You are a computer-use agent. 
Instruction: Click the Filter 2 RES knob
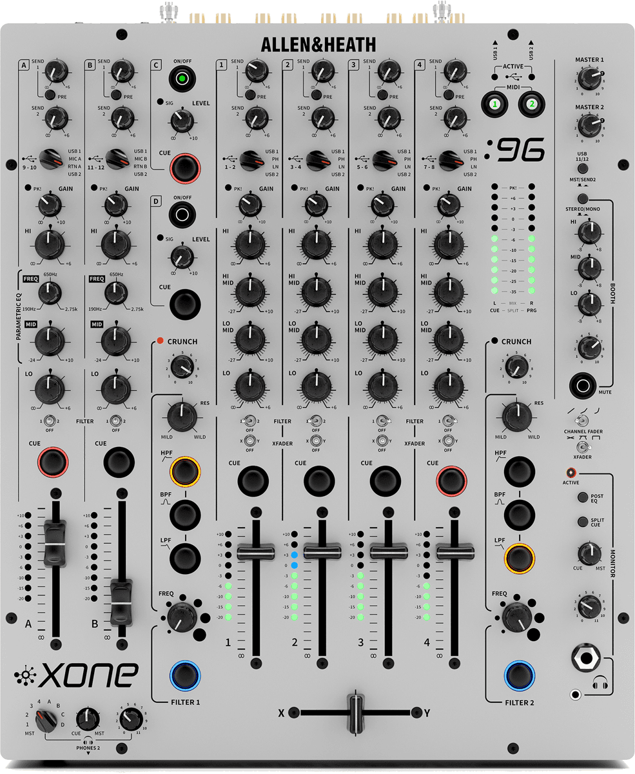(516, 417)
